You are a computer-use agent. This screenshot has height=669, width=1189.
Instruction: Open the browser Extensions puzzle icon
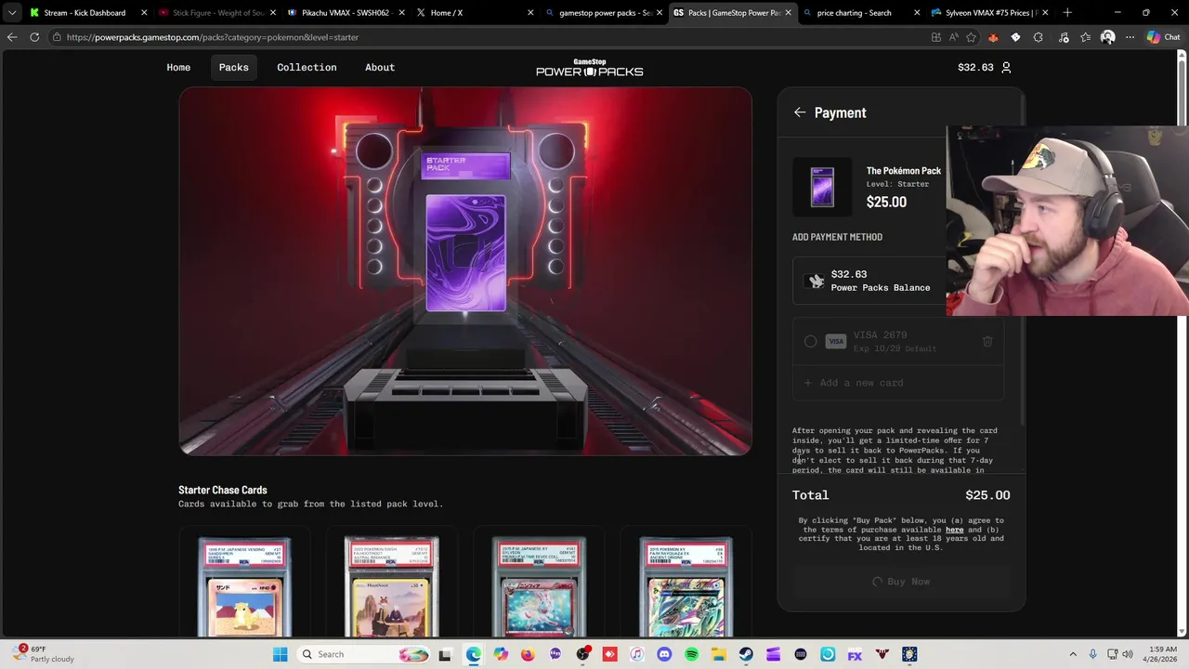point(1038,37)
